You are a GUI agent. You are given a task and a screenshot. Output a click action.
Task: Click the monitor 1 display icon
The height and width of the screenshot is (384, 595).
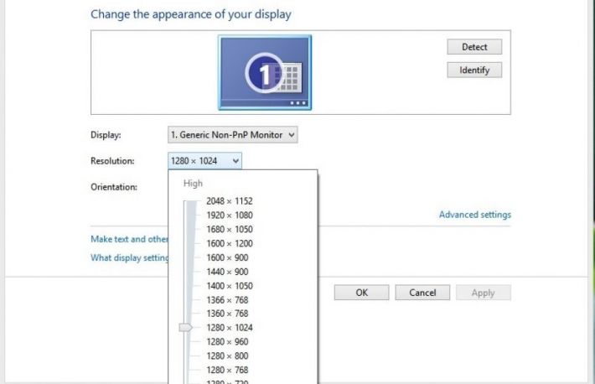click(264, 72)
